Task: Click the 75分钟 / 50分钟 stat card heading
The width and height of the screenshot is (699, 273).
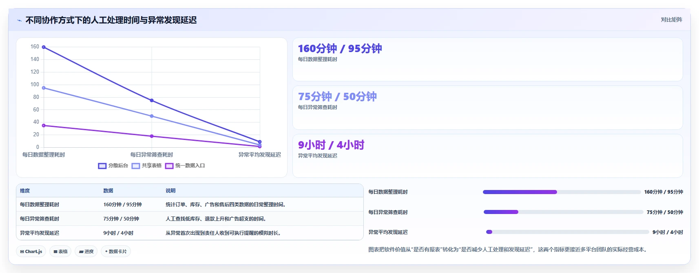Action: tap(337, 97)
